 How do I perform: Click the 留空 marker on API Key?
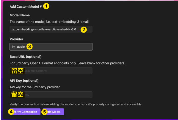(x=17, y=95)
